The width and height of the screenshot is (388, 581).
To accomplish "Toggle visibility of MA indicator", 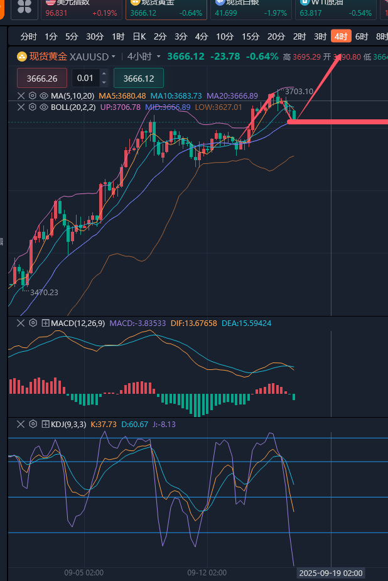I will (43, 96).
